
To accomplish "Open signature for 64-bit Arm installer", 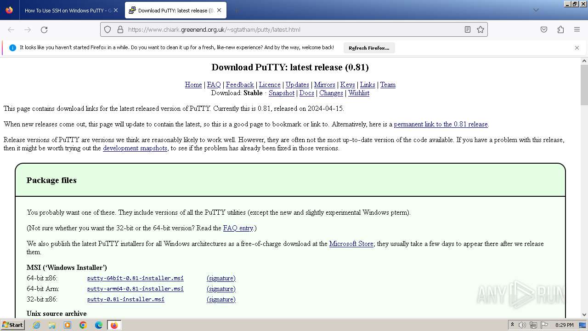I will point(221,289).
